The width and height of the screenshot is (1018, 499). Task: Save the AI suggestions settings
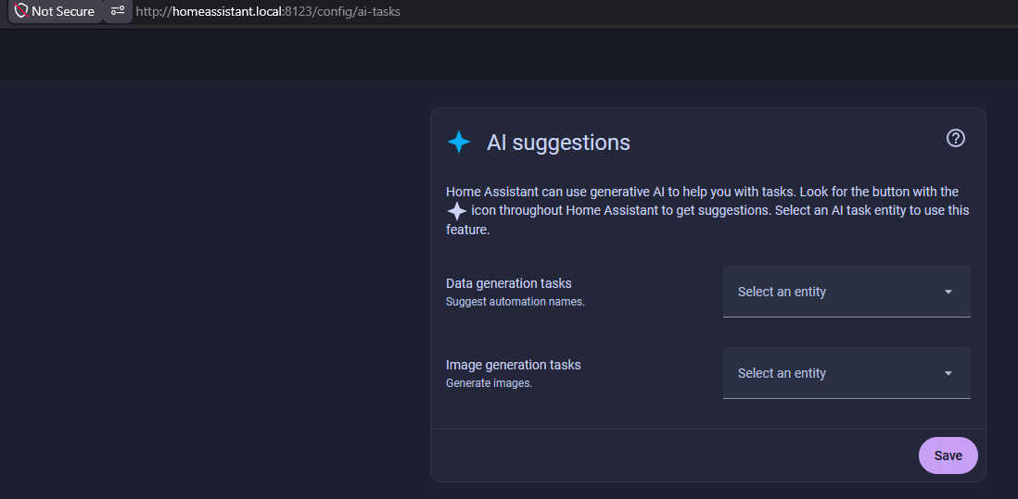[x=948, y=455]
